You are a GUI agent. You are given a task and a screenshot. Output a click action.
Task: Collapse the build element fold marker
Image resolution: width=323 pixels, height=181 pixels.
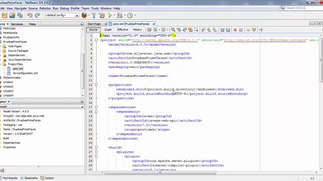(96, 147)
